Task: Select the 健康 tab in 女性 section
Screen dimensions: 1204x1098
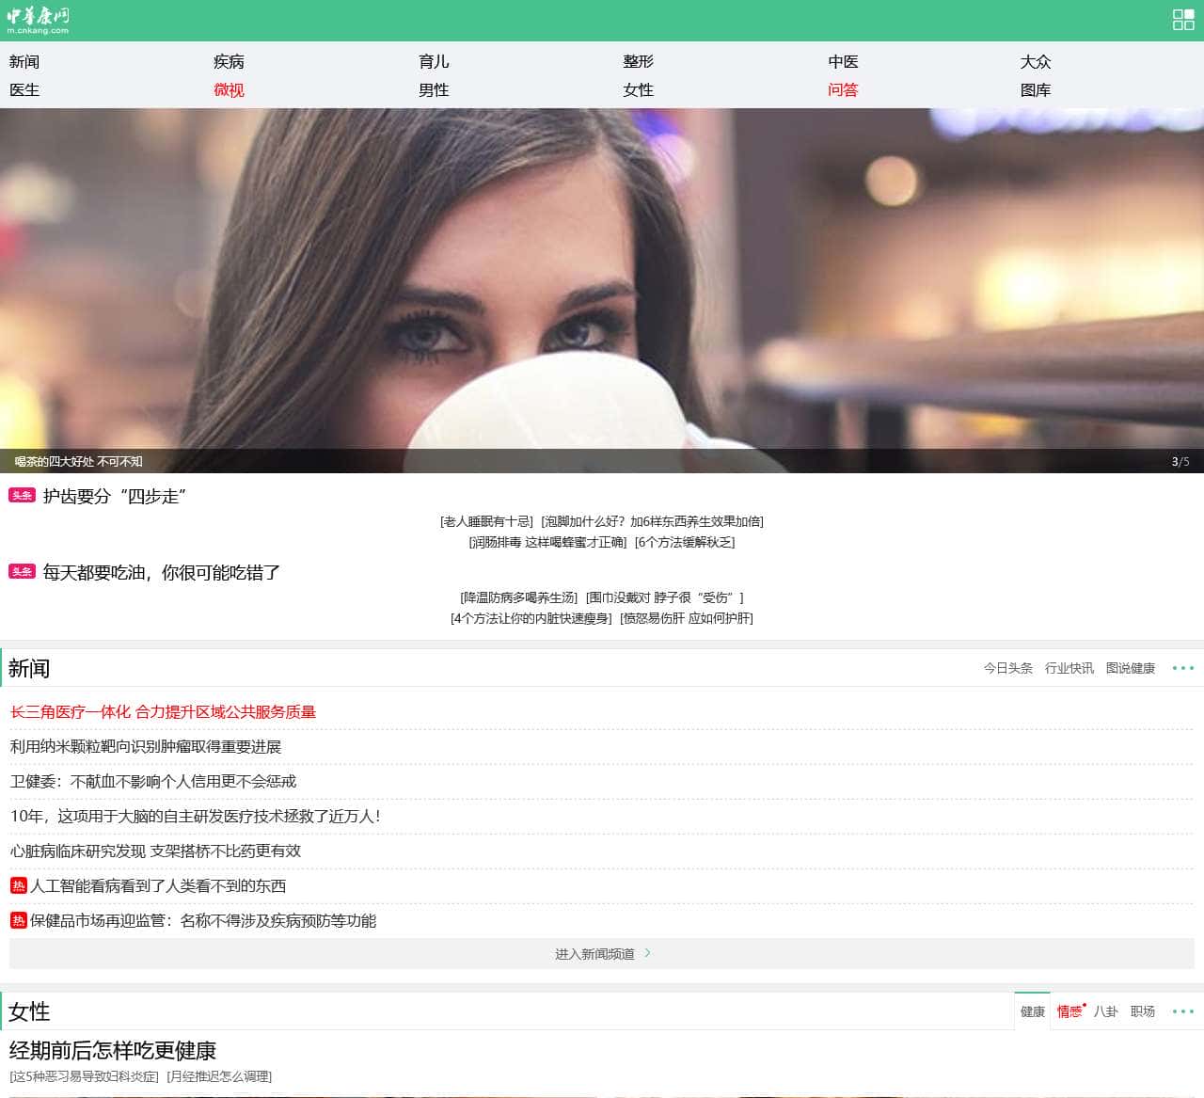Action: (x=1033, y=1011)
